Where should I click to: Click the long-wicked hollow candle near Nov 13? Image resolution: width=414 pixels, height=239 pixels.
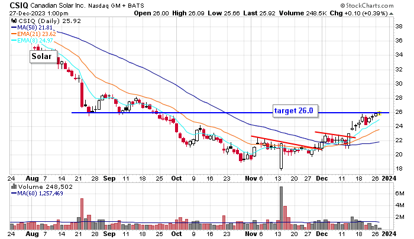coord(281,156)
